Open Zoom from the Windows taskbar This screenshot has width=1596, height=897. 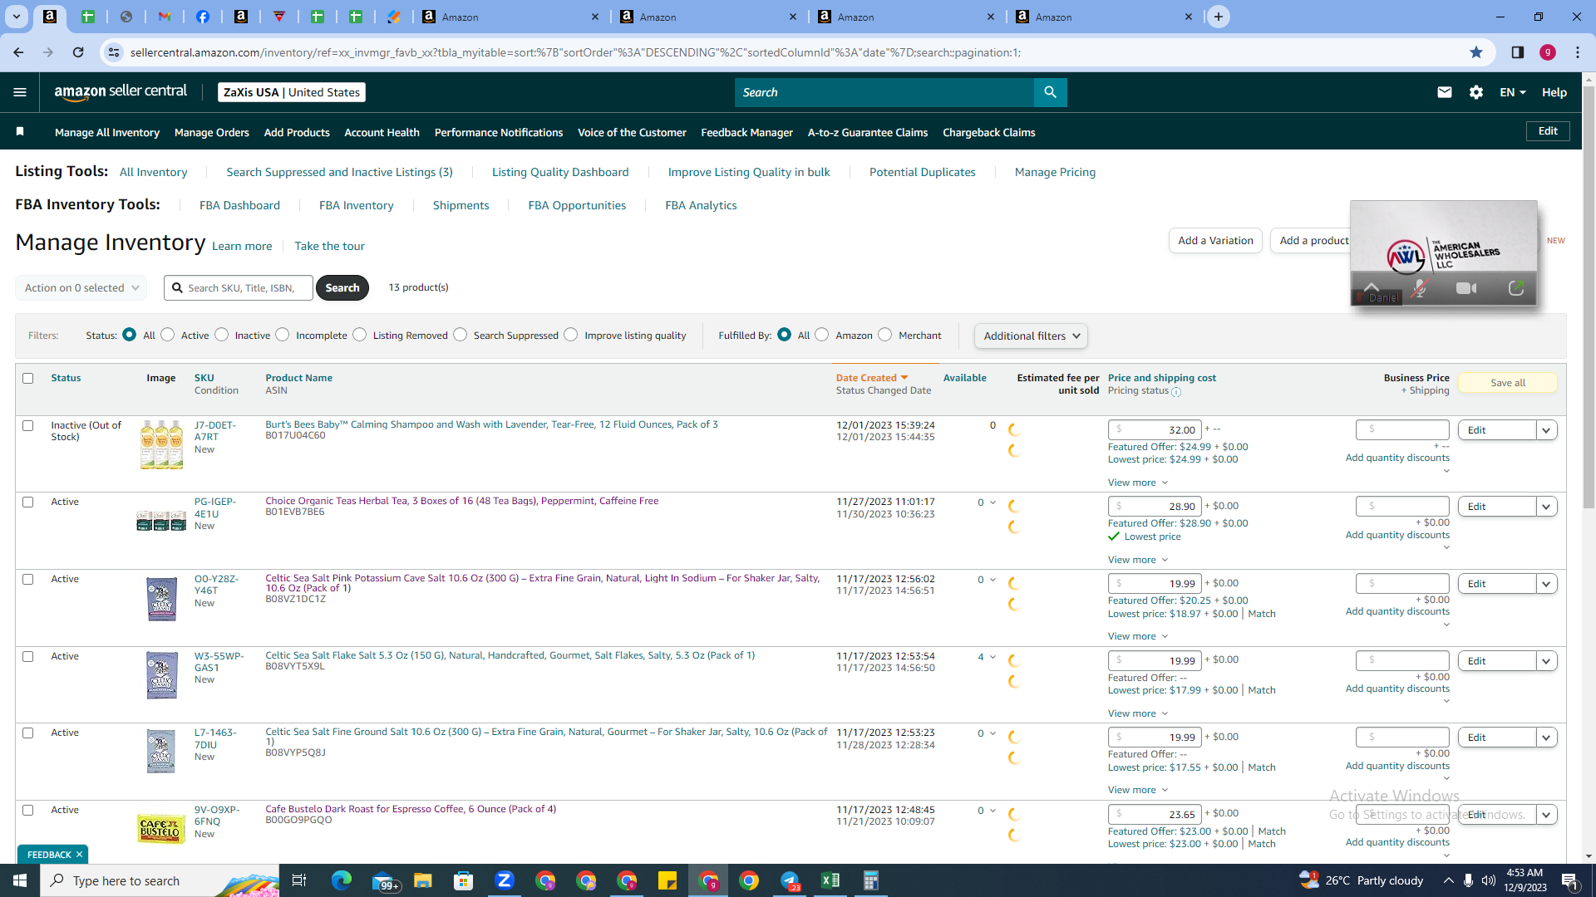[x=505, y=880]
